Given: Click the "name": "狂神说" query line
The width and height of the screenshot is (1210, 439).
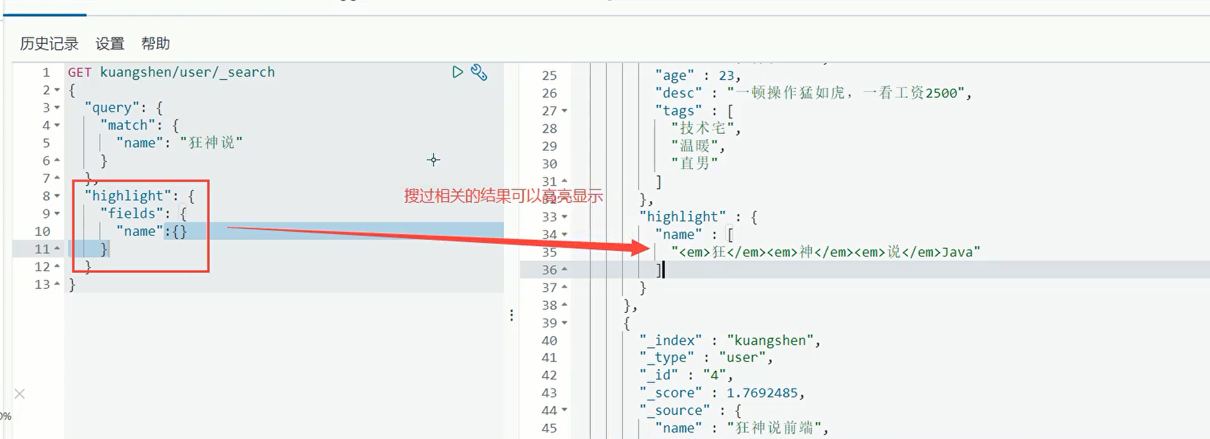Looking at the screenshot, I should coord(180,143).
